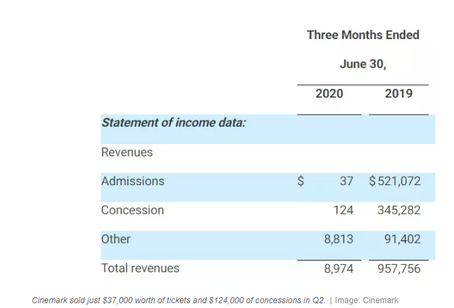Click the 2019 Concession value 345,282

(398, 211)
